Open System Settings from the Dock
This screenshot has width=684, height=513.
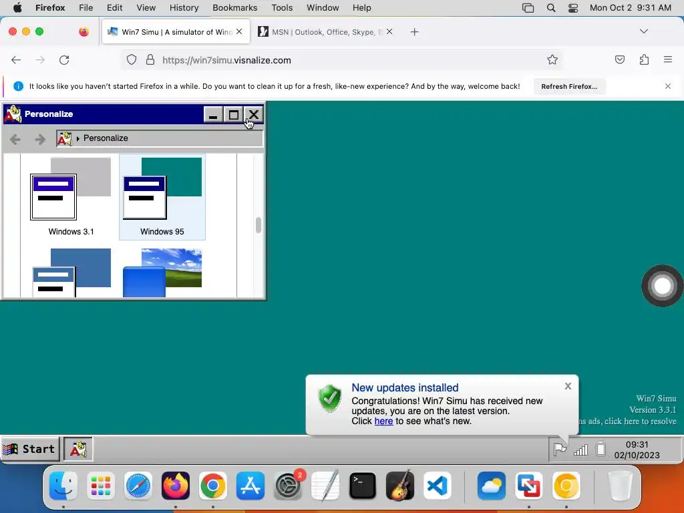point(288,486)
